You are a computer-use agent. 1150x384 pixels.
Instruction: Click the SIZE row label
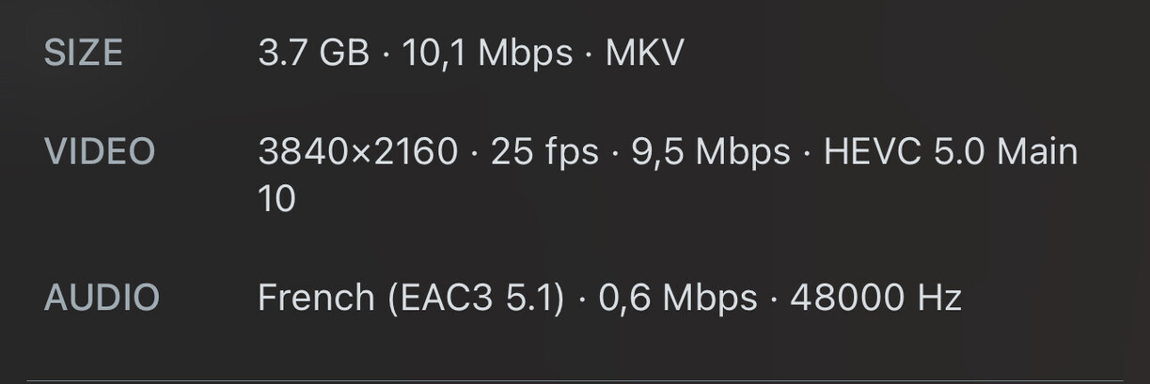[x=83, y=54]
